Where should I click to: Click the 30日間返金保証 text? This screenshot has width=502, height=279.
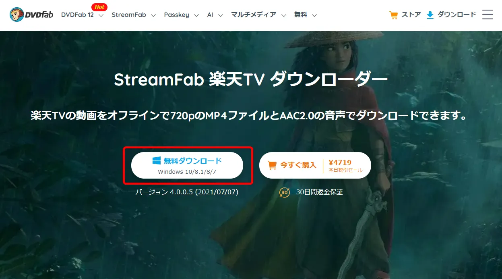319,192
